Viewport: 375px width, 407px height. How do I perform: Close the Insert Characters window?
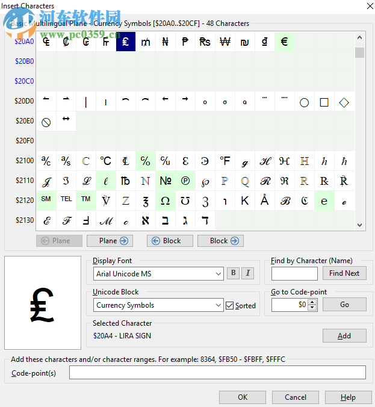[x=370, y=6]
